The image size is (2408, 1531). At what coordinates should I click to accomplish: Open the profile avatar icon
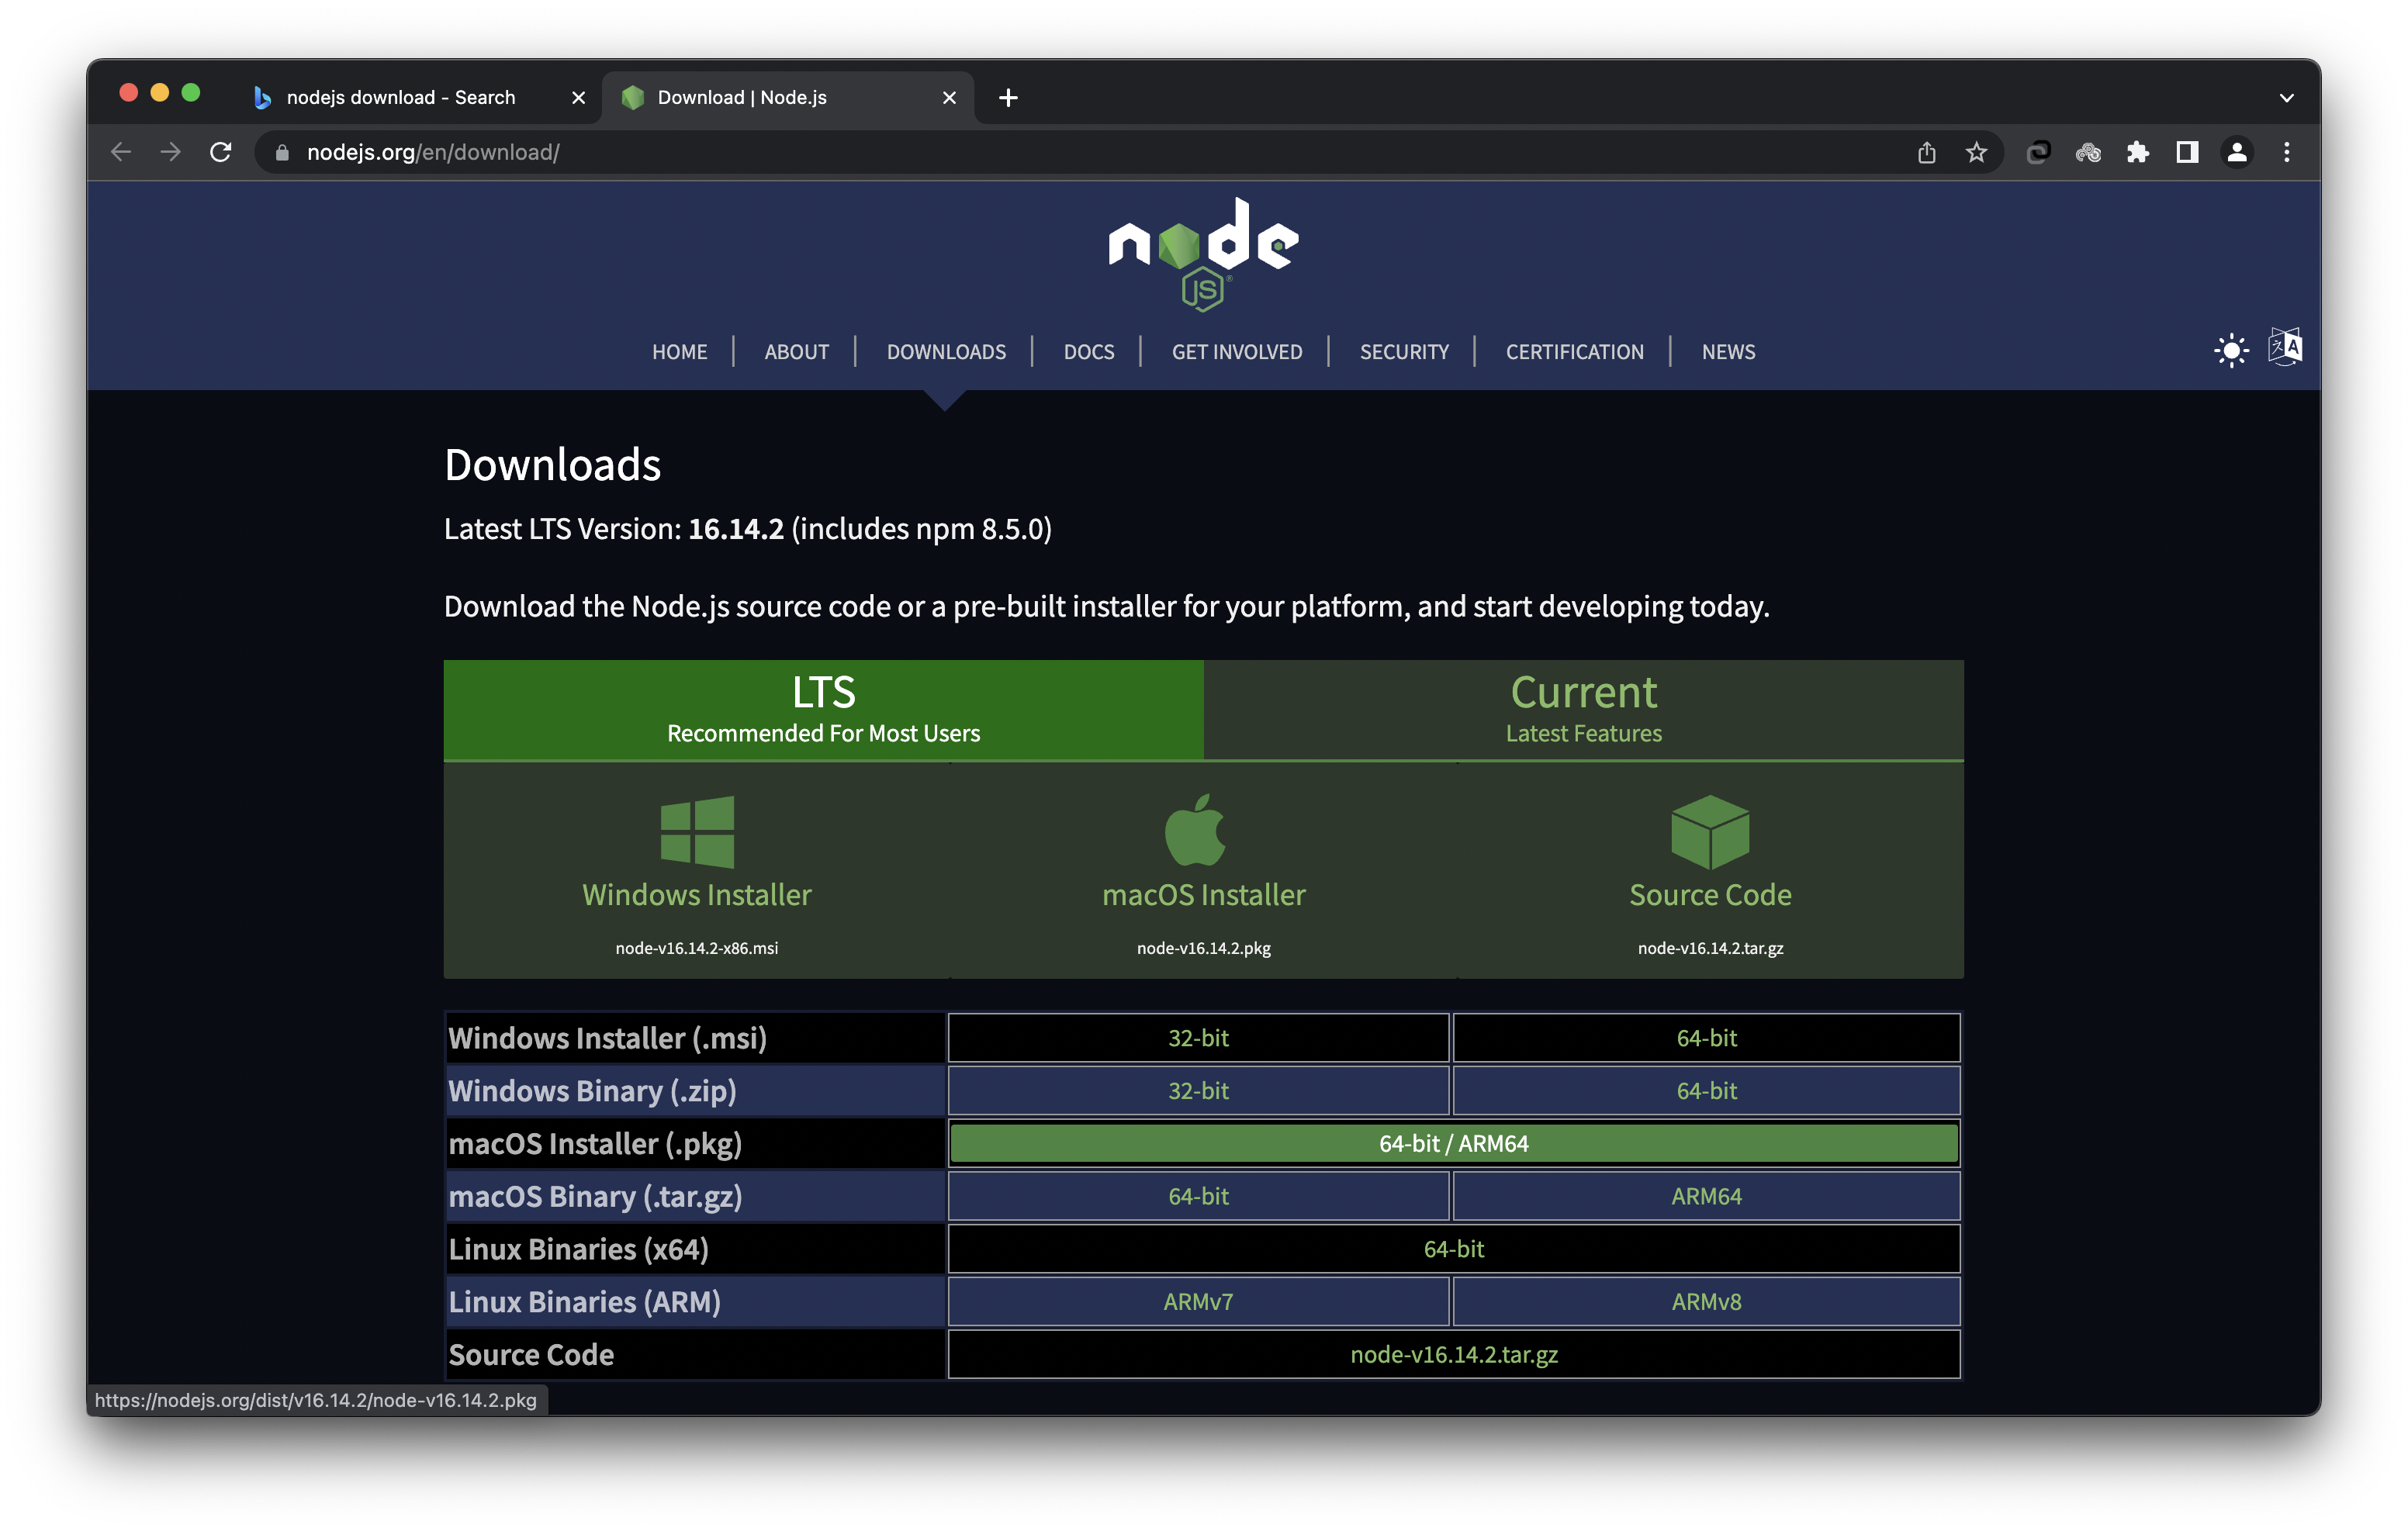2237,152
